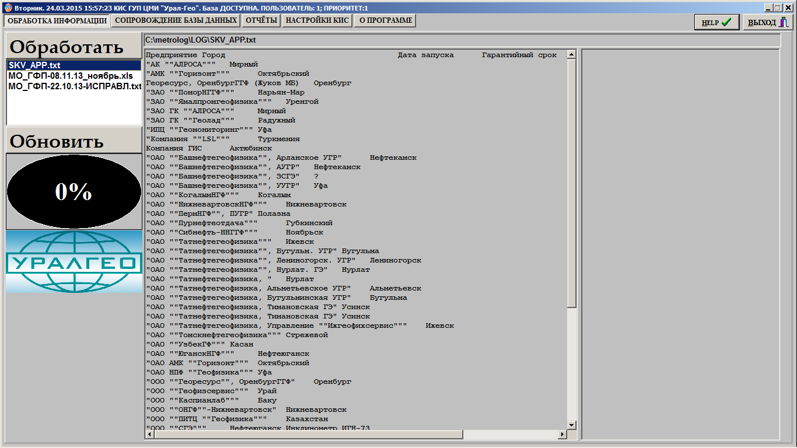The image size is (797, 448).
Task: Click the line ОАО НПФ Геофизика Уфа
Action: [208, 372]
